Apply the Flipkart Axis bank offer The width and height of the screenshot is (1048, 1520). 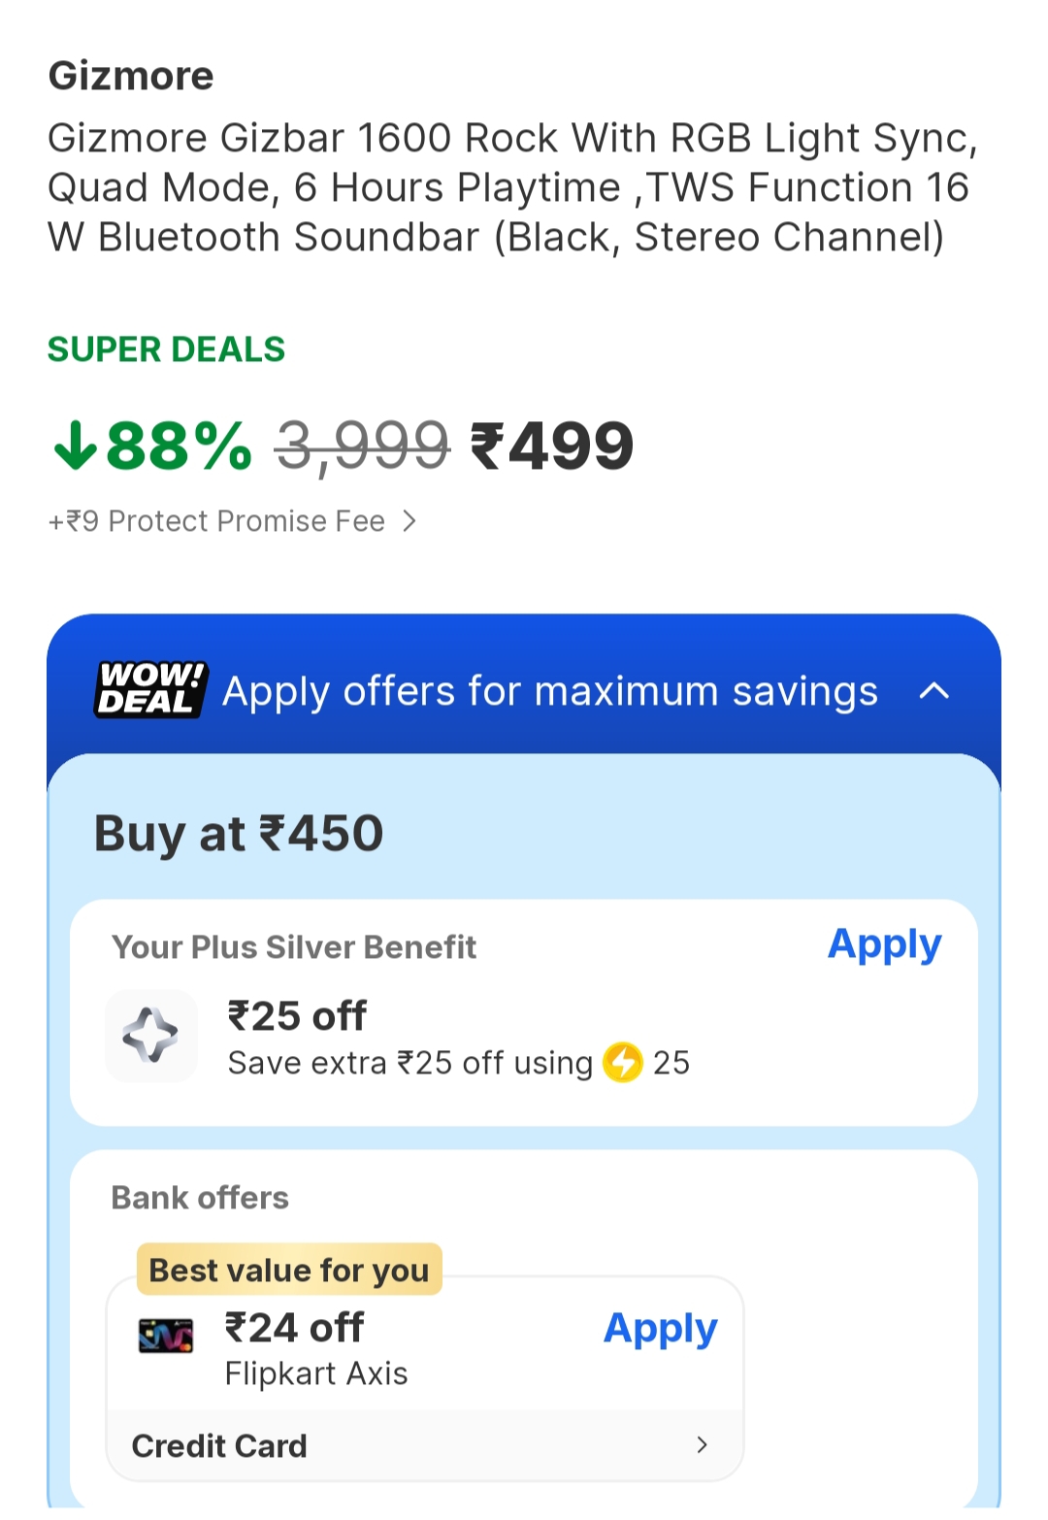pyautogui.click(x=660, y=1329)
